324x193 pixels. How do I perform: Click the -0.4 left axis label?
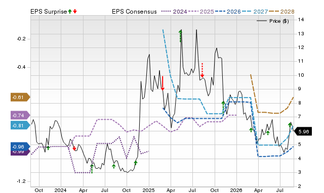pos(21,67)
